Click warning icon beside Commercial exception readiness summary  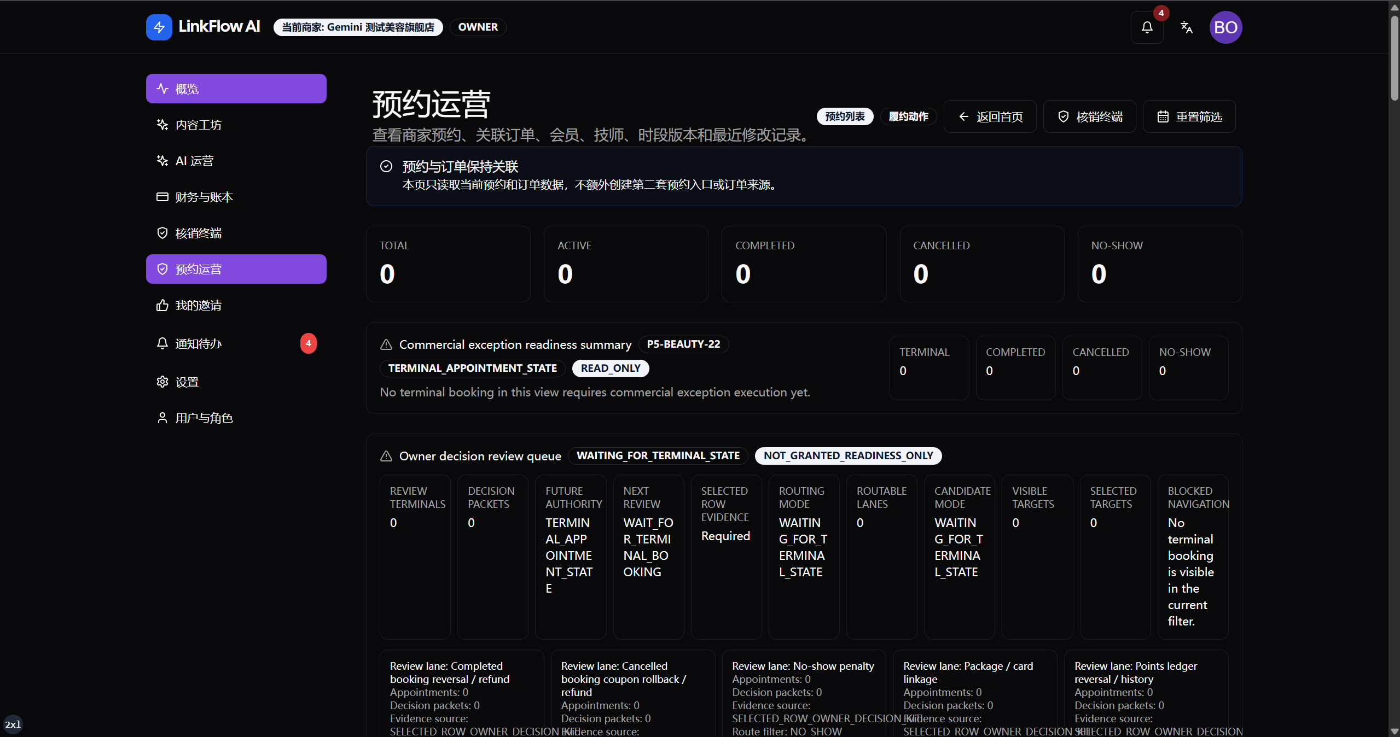tap(386, 344)
